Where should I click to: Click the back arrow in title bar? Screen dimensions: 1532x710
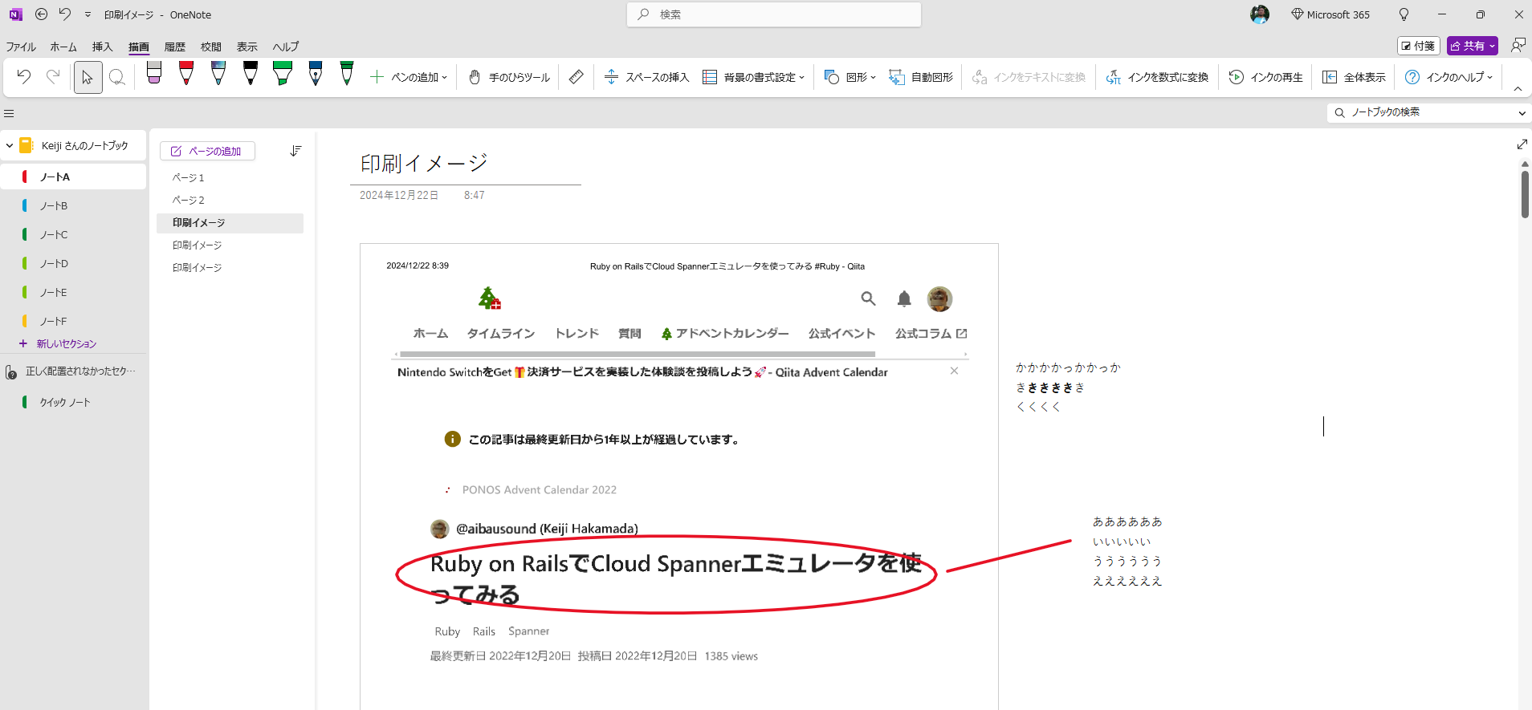click(x=42, y=14)
